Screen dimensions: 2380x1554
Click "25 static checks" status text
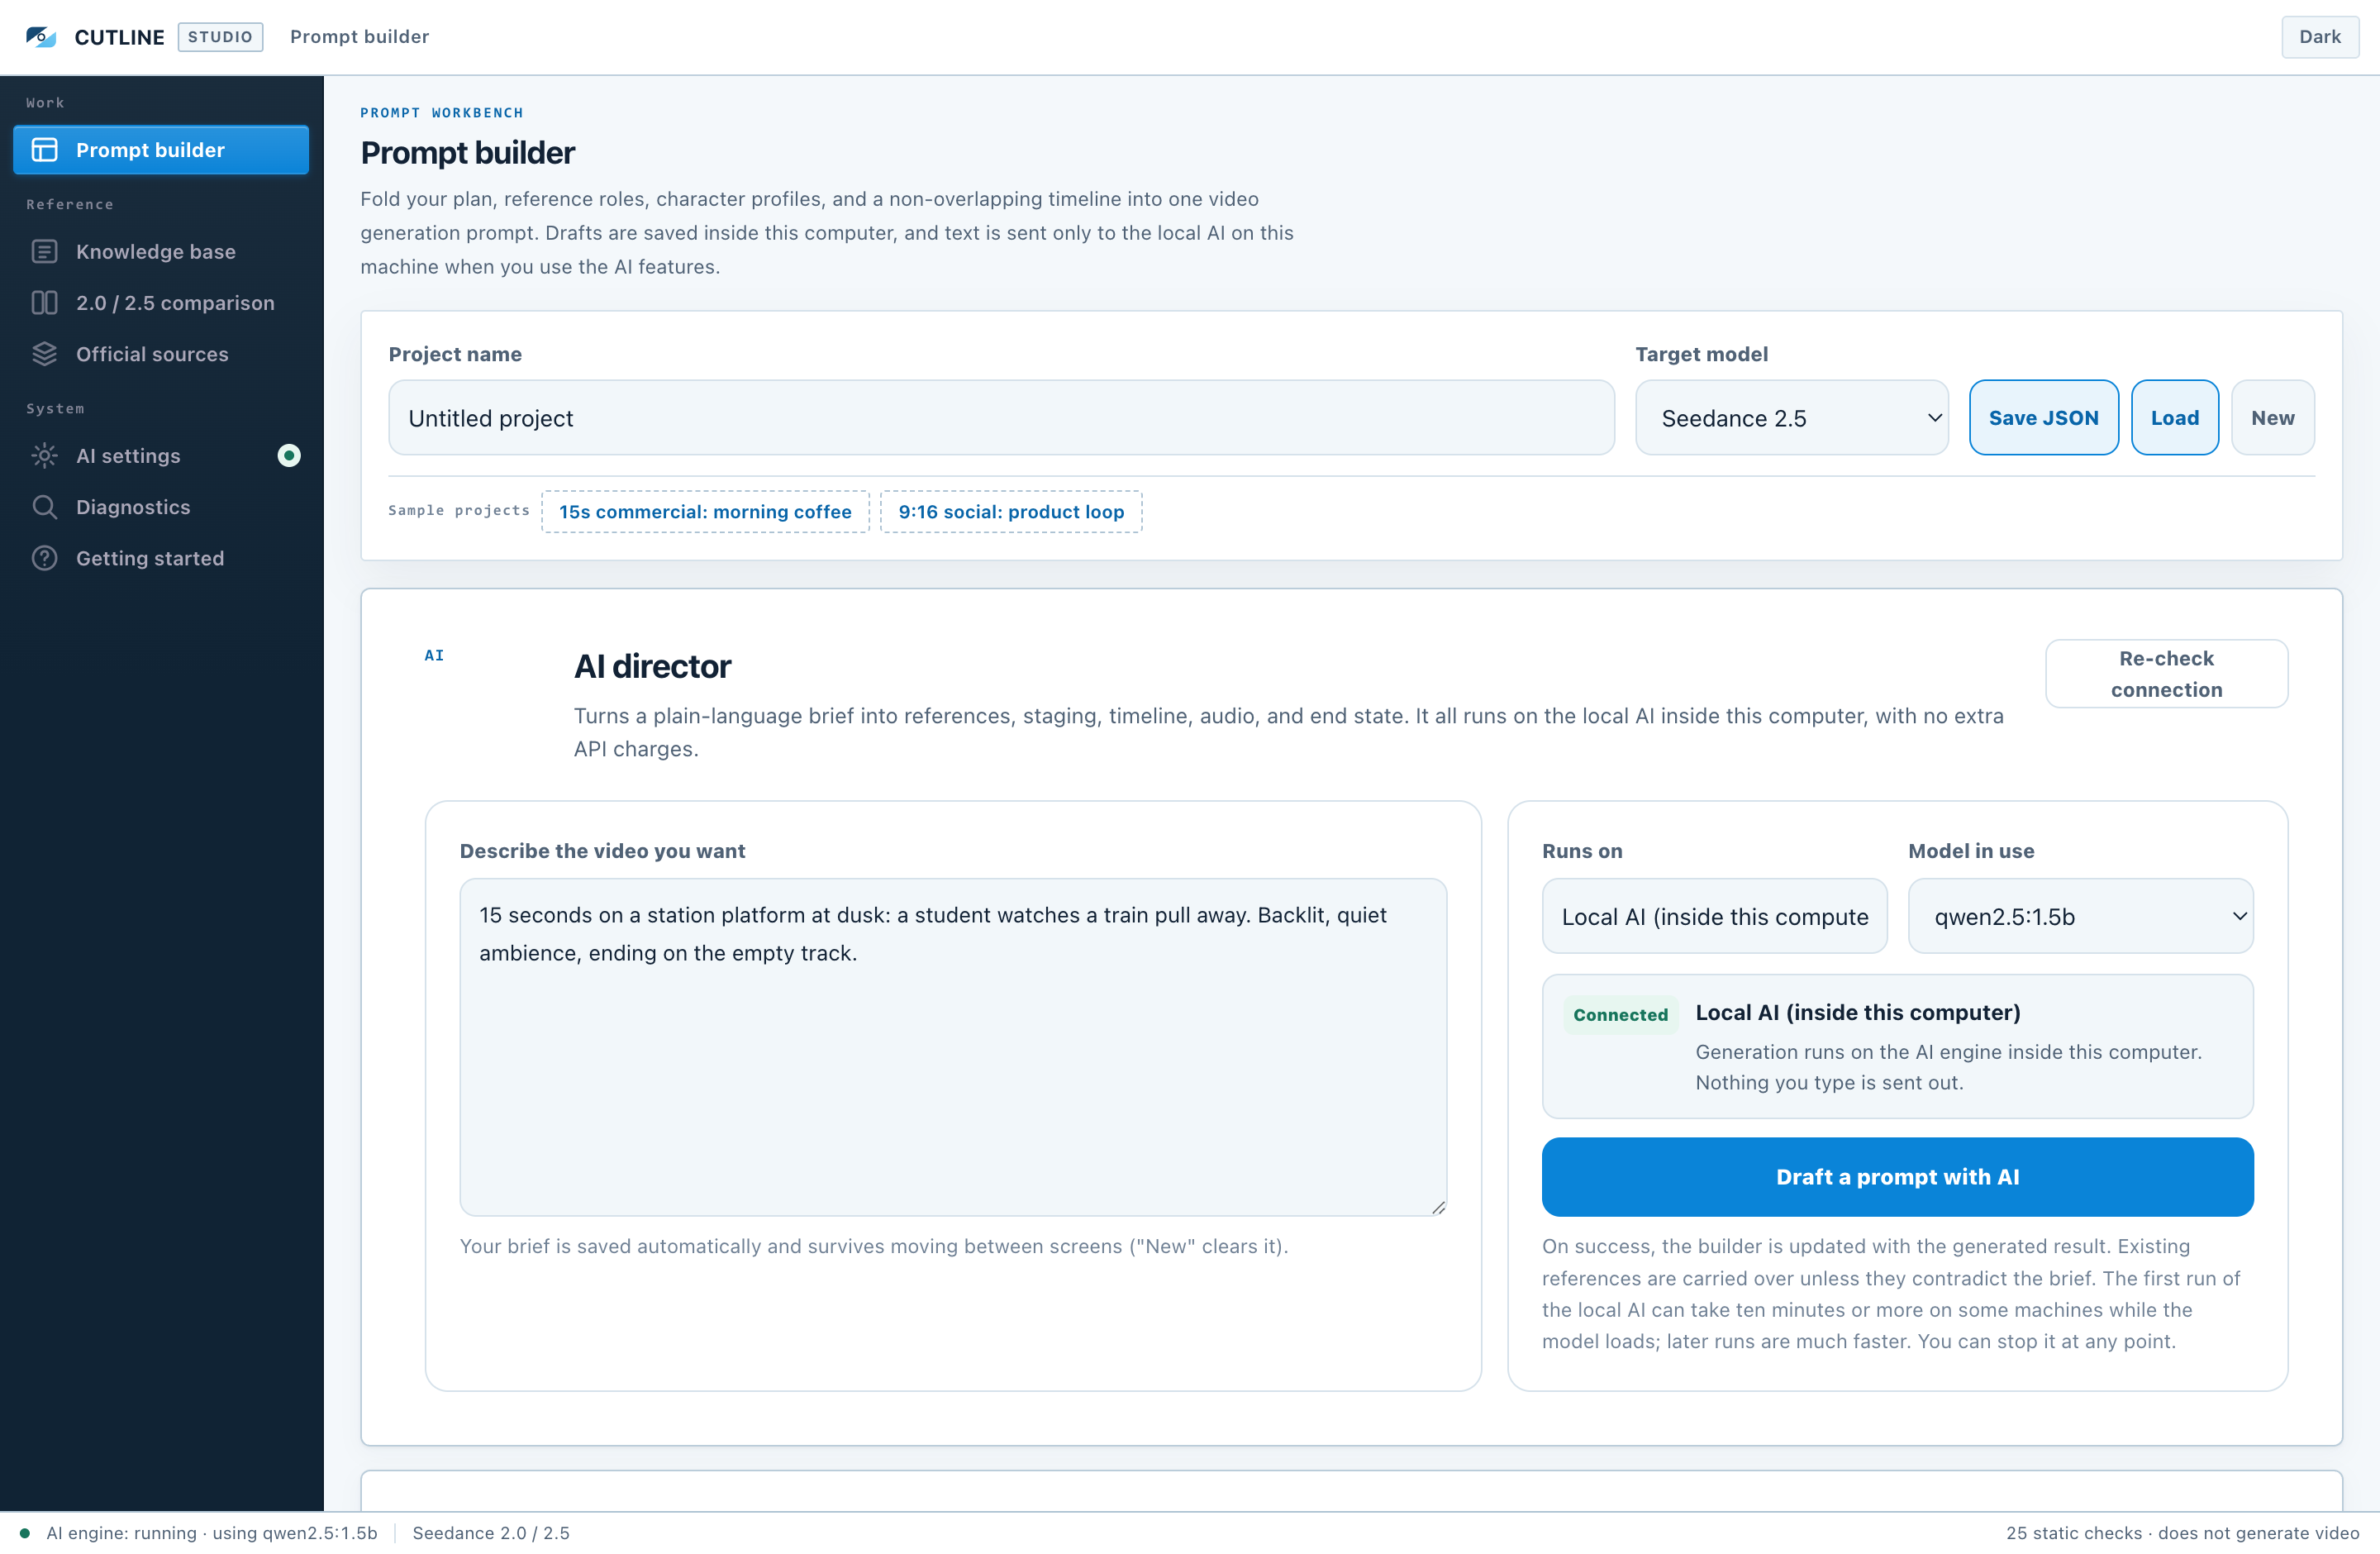pyautogui.click(x=2182, y=1533)
